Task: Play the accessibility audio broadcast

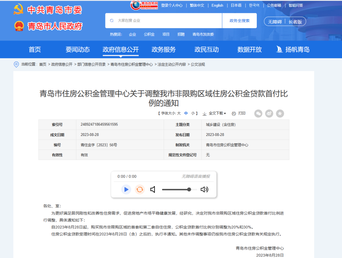Action: [x=126, y=190]
